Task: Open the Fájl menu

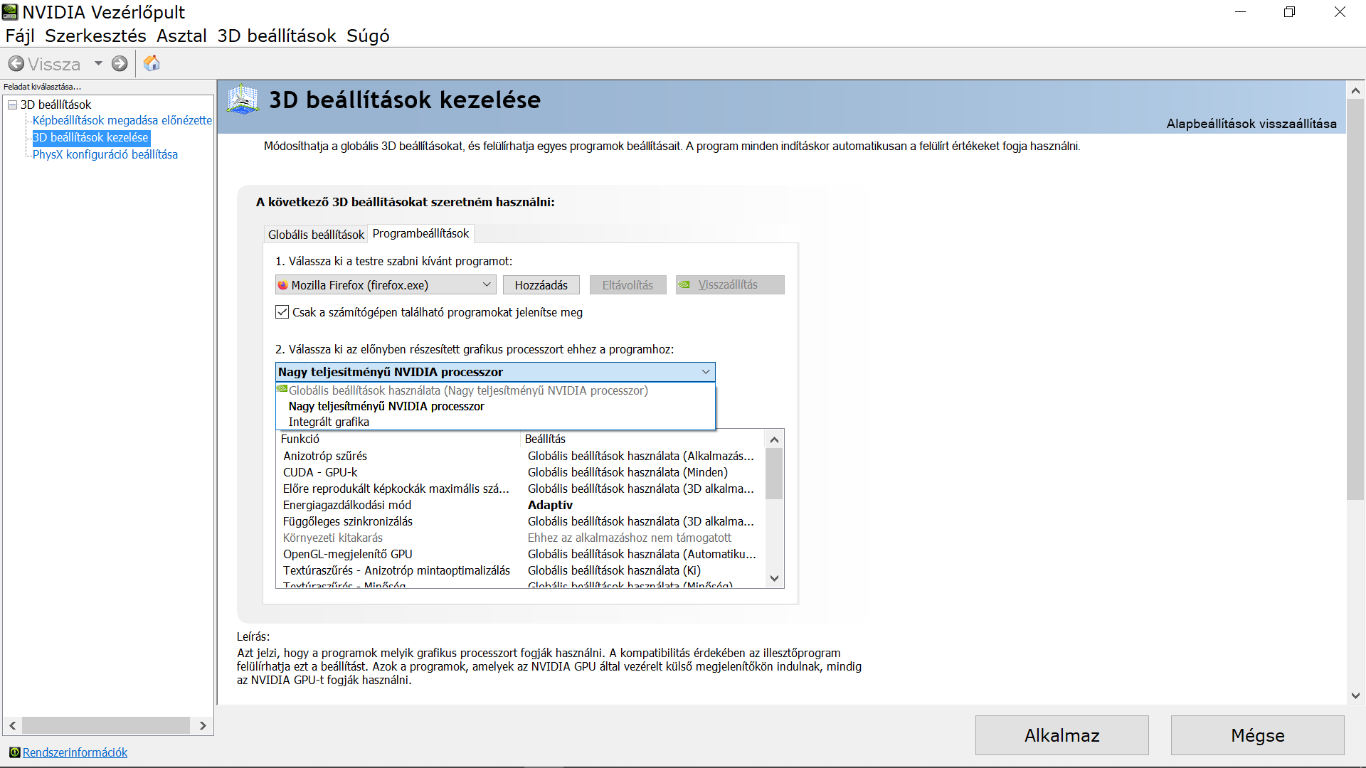Action: (20, 36)
